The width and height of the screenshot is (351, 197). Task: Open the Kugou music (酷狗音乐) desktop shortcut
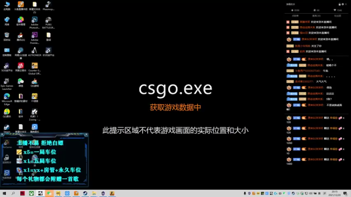tap(35, 128)
